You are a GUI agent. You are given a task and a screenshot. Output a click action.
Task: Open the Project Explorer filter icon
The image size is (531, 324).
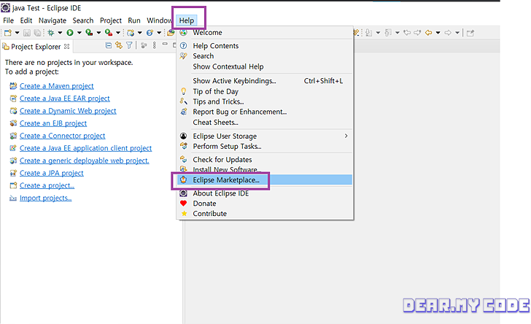129,45
